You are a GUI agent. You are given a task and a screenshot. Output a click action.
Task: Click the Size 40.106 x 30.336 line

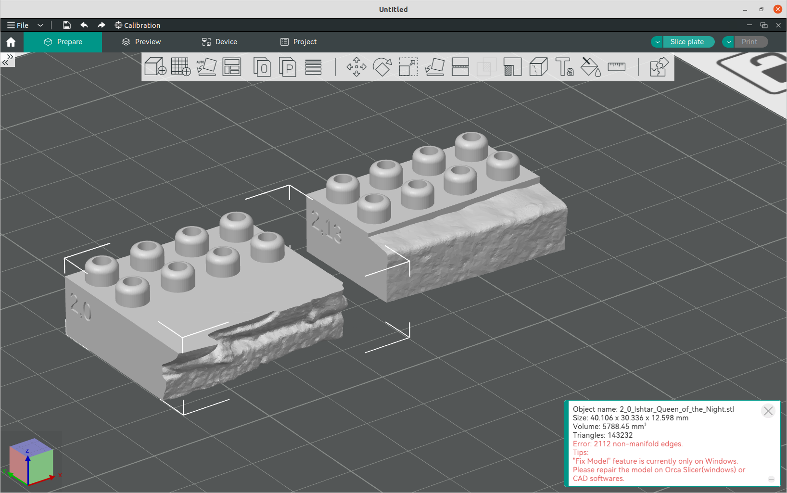click(x=631, y=418)
